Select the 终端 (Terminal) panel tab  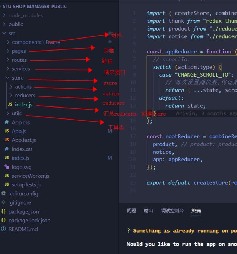coord(196,210)
